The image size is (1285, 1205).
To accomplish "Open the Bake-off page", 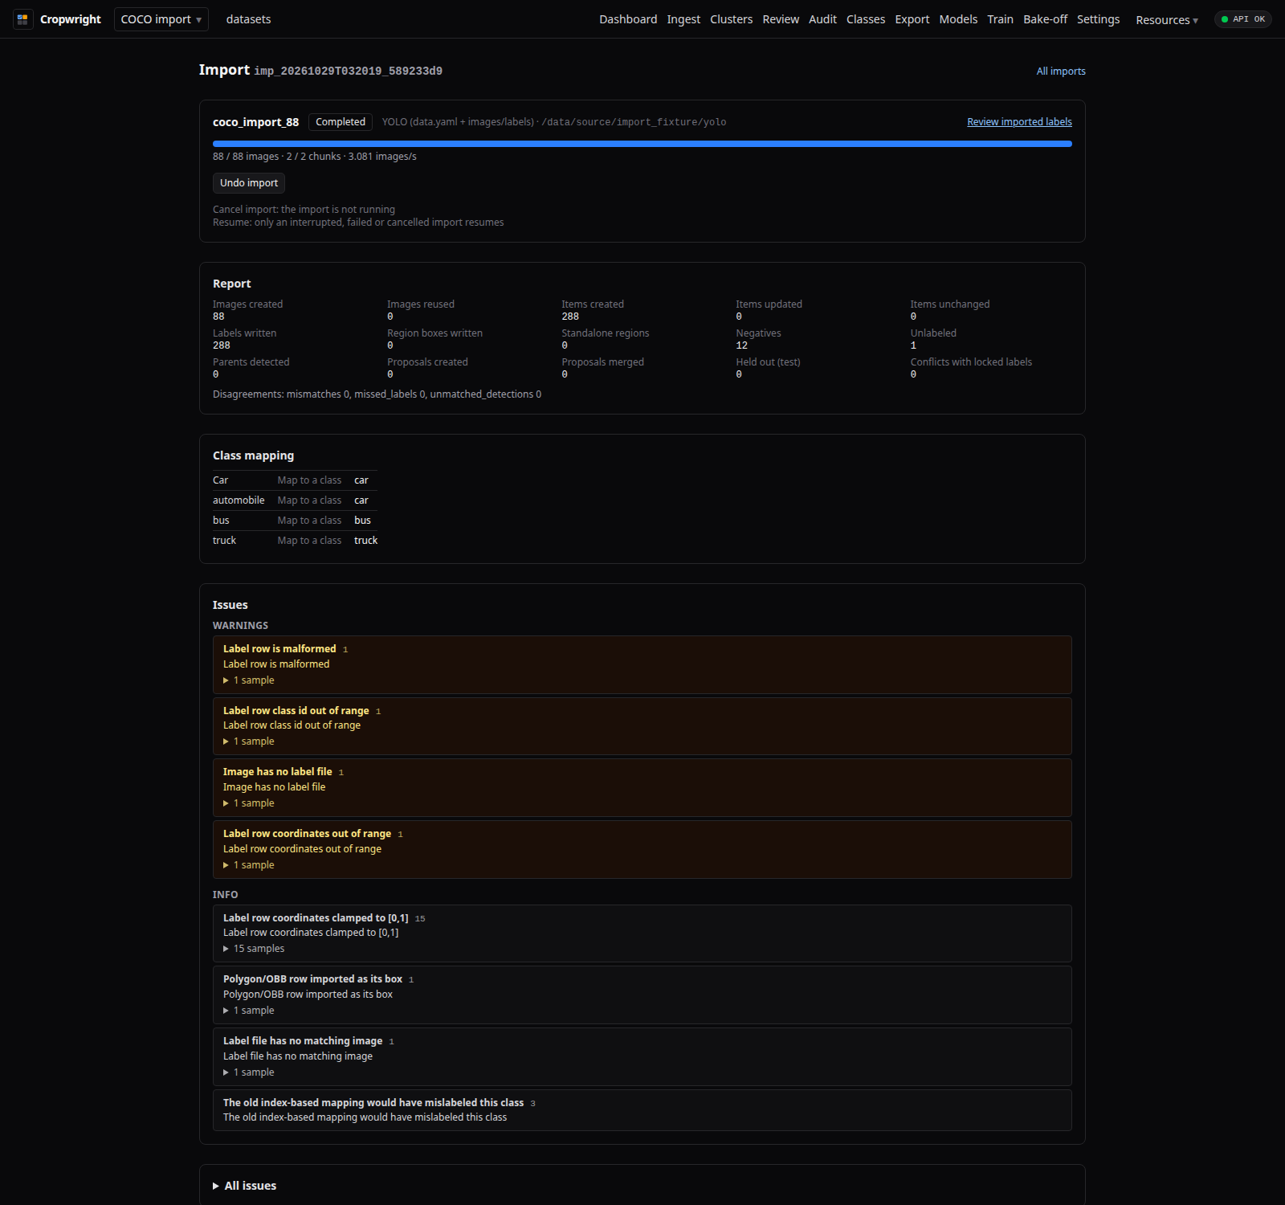I will 1045,19.
